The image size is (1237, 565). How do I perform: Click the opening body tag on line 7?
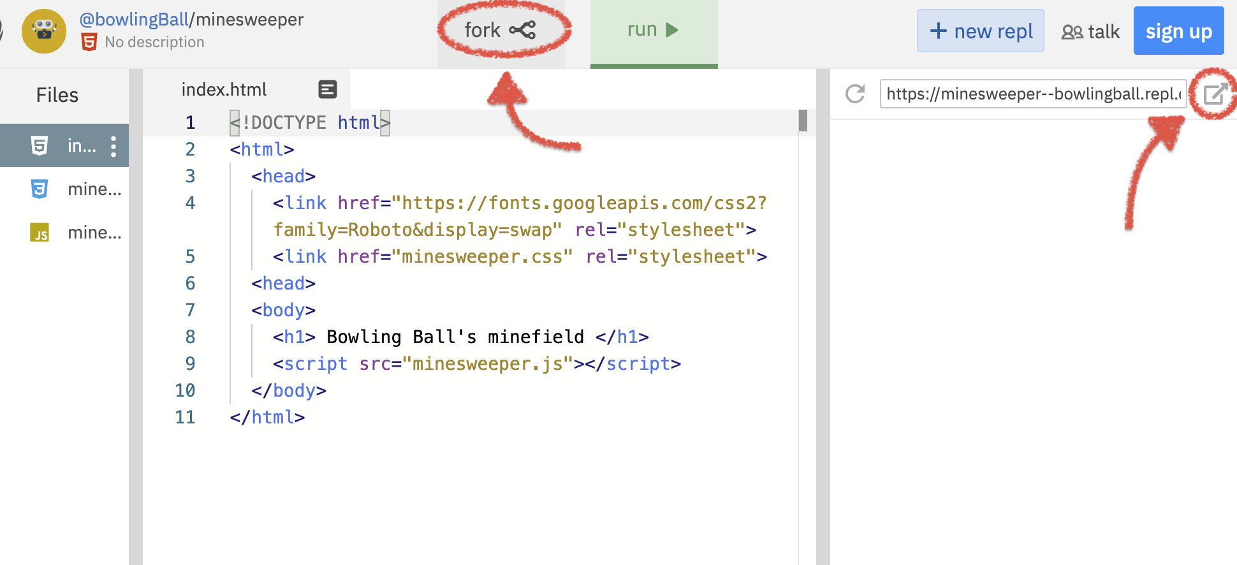(283, 310)
